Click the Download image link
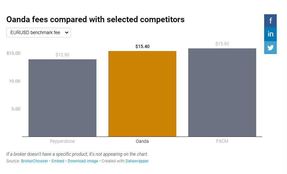Viewport: 287px width, 174px height. [x=83, y=161]
